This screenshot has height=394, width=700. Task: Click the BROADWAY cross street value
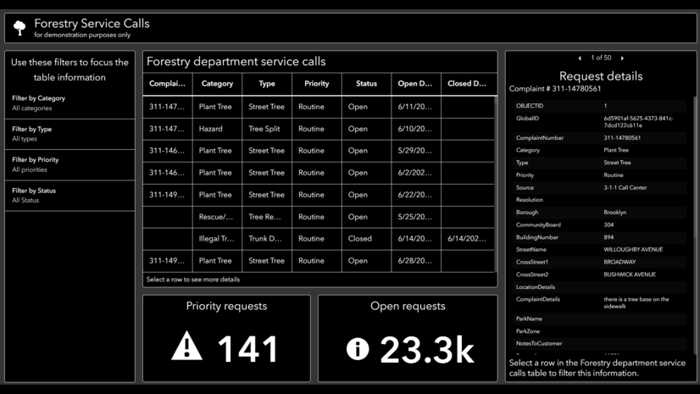click(619, 262)
